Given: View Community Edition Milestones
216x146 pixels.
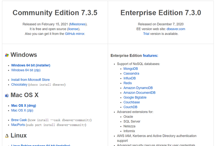Looking at the screenshot, I should coord(78,24).
